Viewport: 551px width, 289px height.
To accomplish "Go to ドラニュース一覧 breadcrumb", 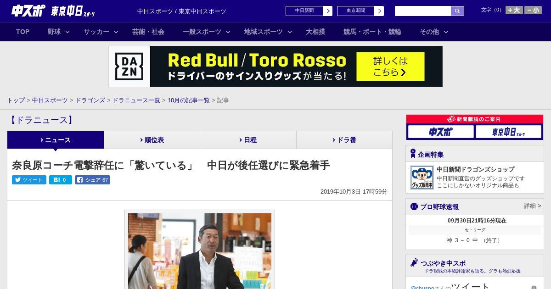I will [x=136, y=100].
